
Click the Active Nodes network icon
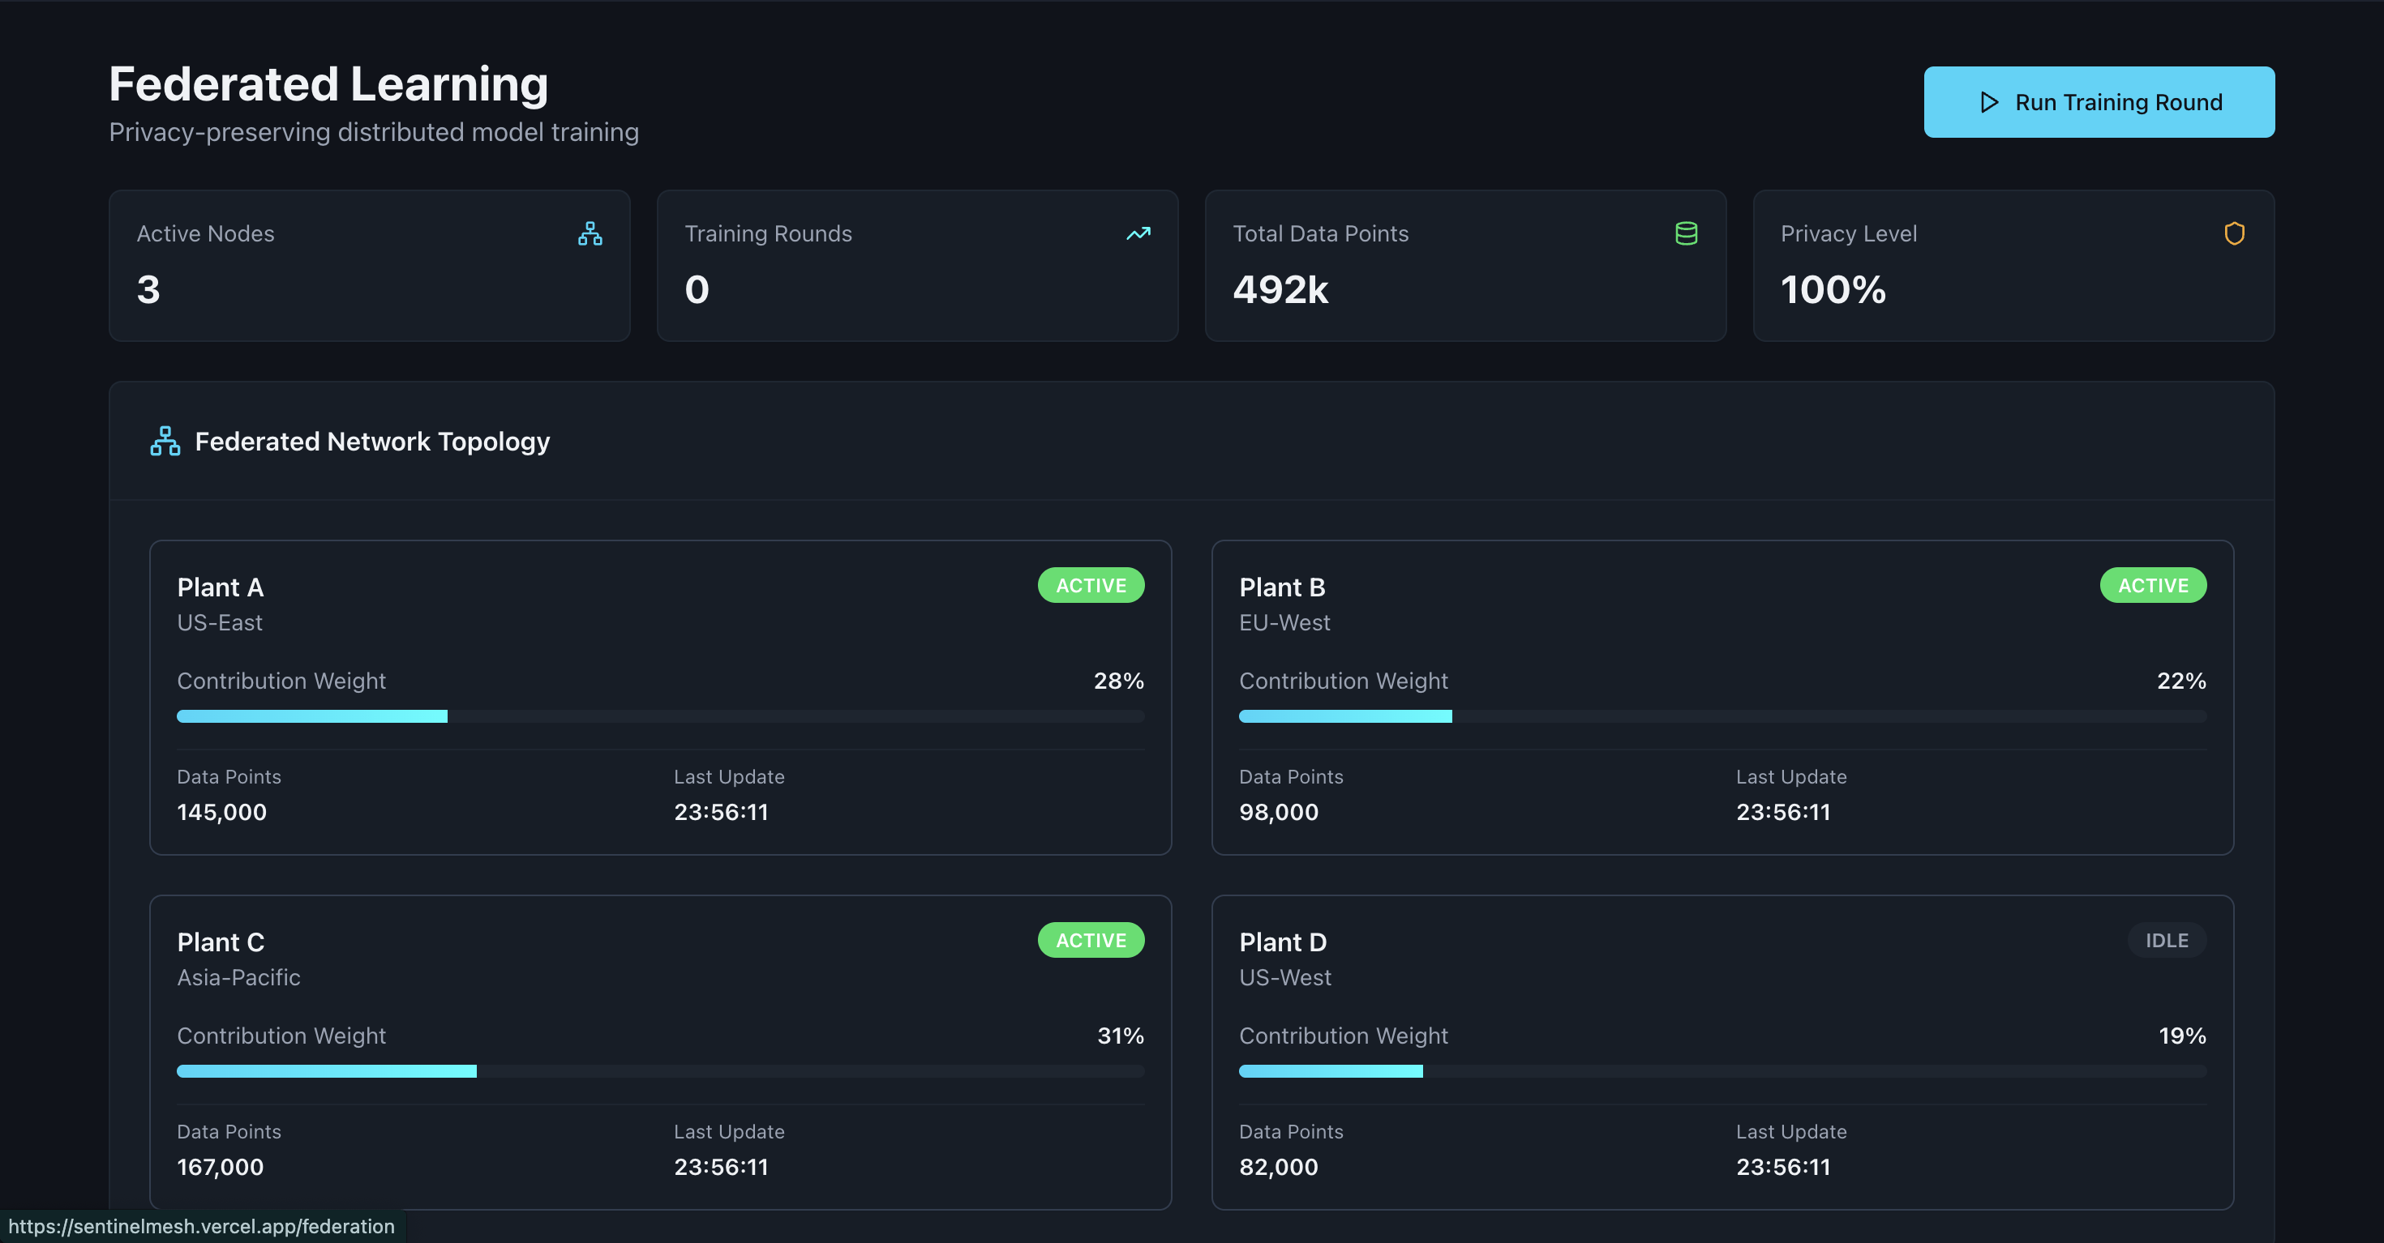click(590, 233)
